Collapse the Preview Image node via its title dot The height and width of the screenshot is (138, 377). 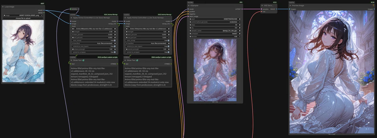pos(291,6)
